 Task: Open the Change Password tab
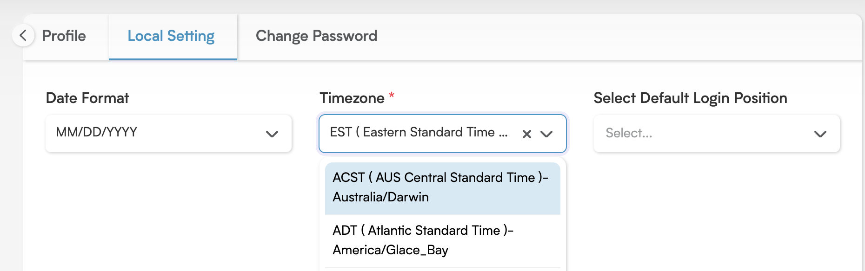(x=316, y=36)
